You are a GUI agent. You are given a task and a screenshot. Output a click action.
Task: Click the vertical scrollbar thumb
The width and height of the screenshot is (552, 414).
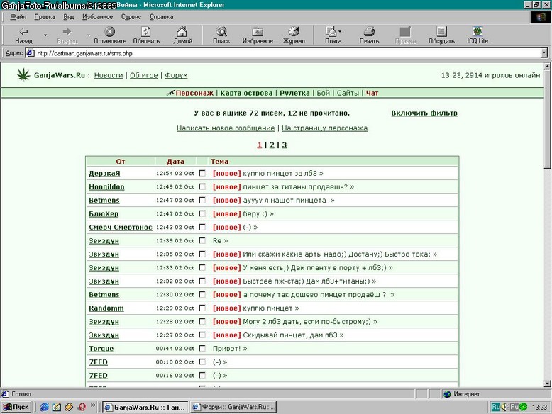pos(547,120)
